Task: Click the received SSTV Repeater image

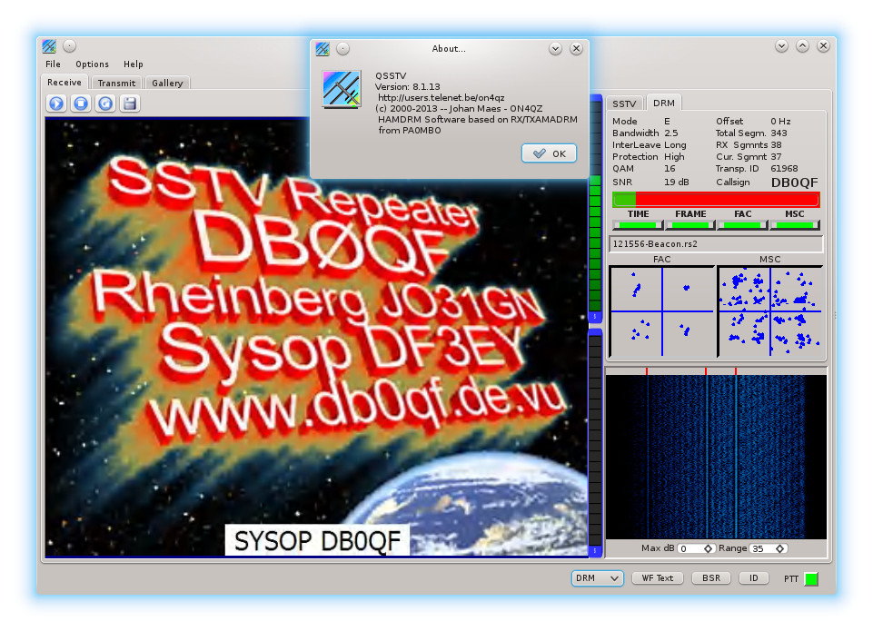Action: coord(316,337)
